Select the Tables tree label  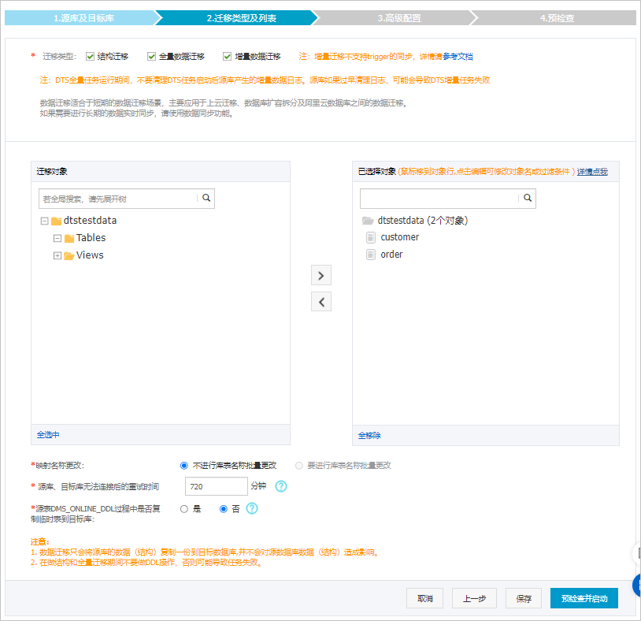click(x=91, y=238)
